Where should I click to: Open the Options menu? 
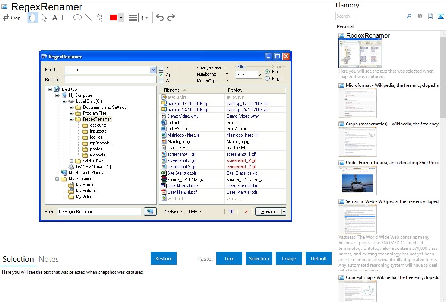coord(173,212)
